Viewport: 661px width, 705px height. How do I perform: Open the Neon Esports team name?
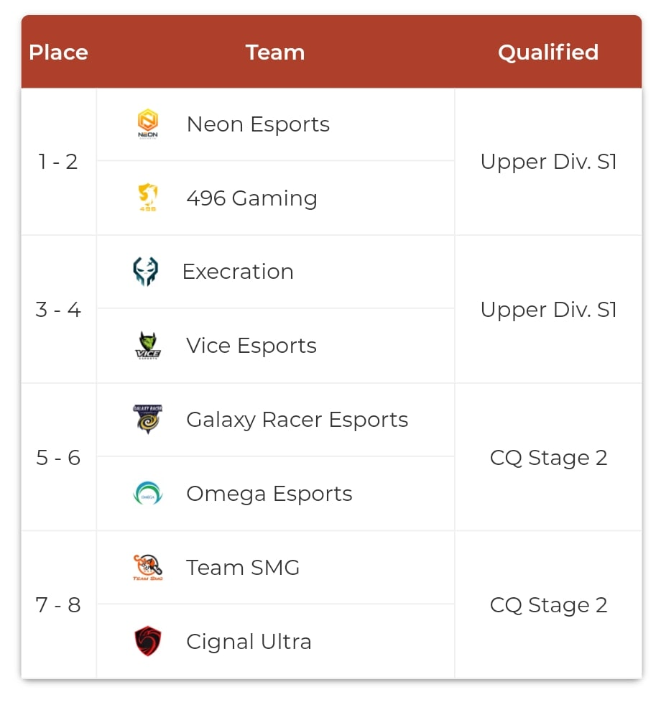[x=258, y=124]
